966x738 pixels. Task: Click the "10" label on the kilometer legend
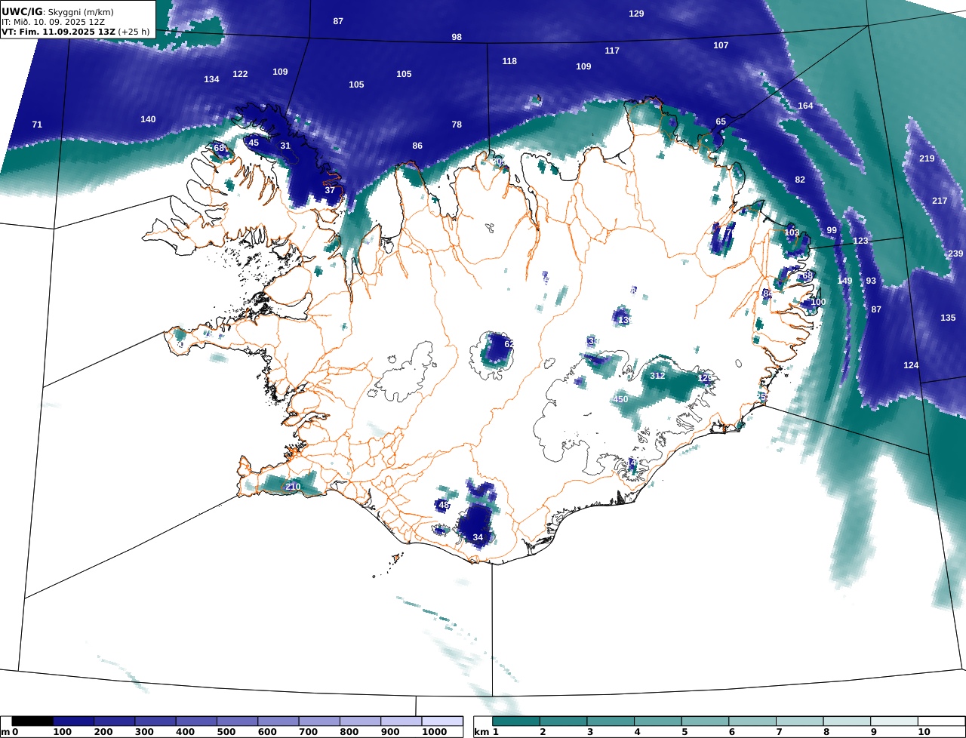click(x=924, y=732)
